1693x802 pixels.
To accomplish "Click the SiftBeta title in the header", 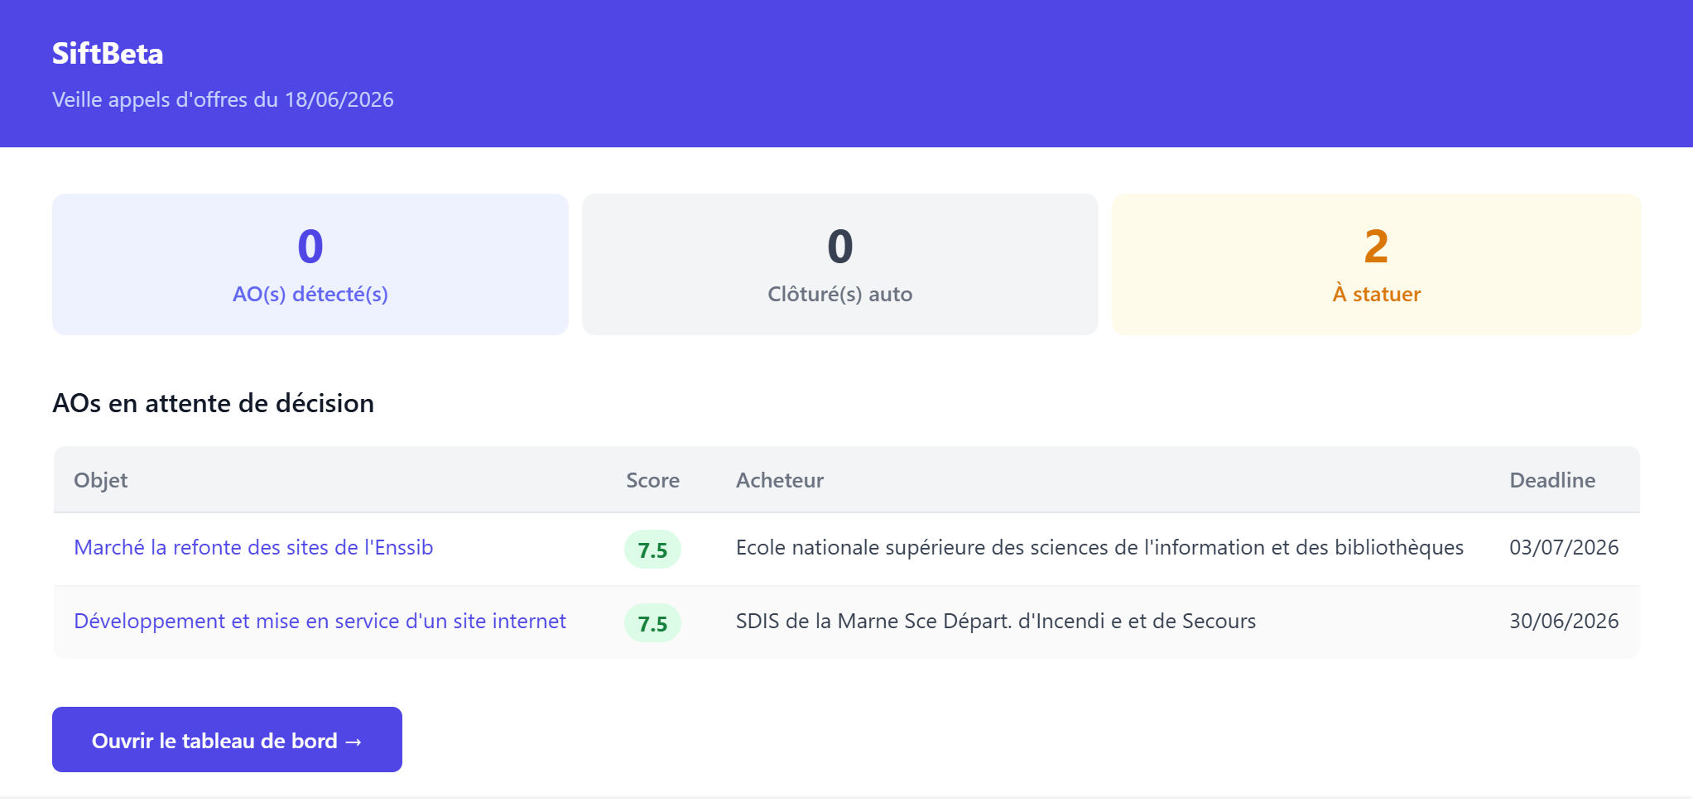I will (108, 54).
